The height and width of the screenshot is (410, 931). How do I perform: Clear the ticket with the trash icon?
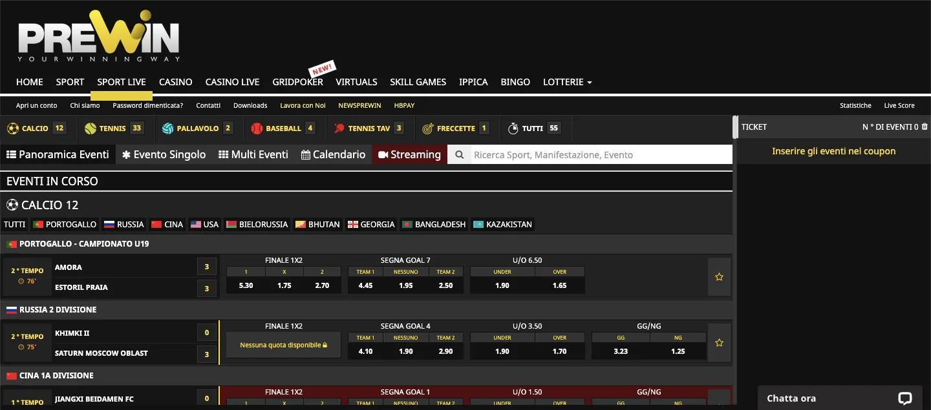coord(925,127)
